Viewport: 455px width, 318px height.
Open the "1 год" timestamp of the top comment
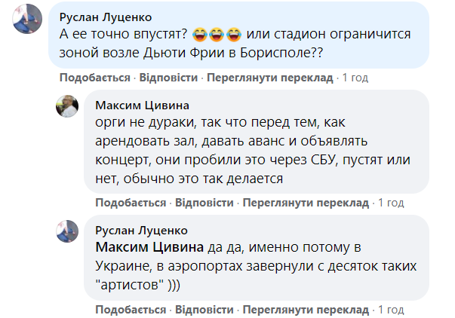355,78
